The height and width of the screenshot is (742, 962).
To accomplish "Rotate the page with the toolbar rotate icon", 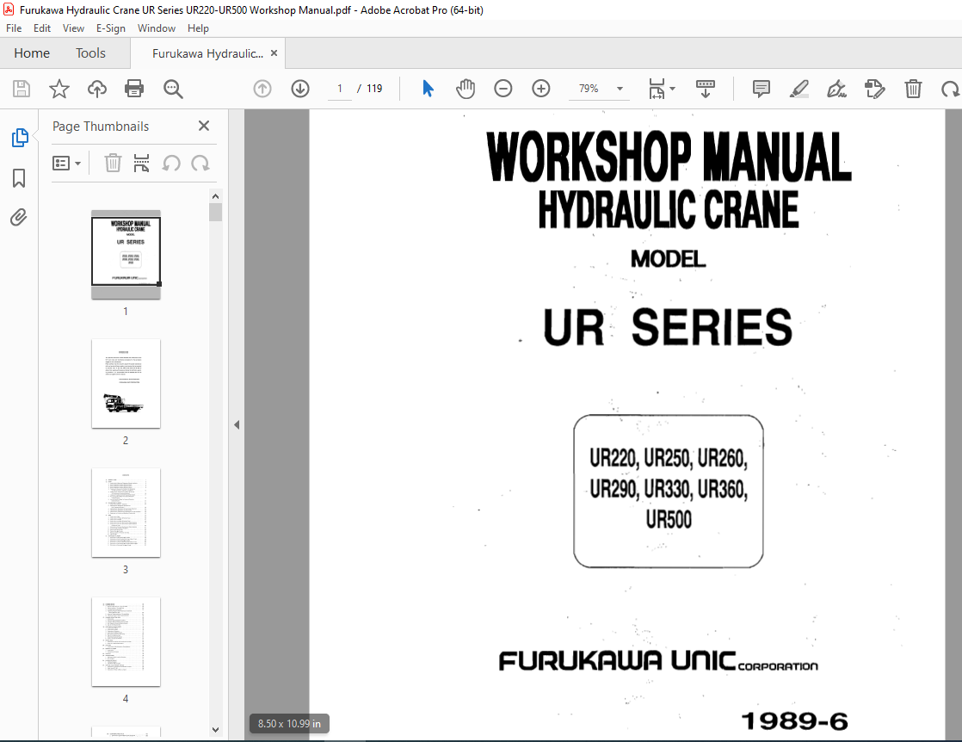I will [x=950, y=90].
